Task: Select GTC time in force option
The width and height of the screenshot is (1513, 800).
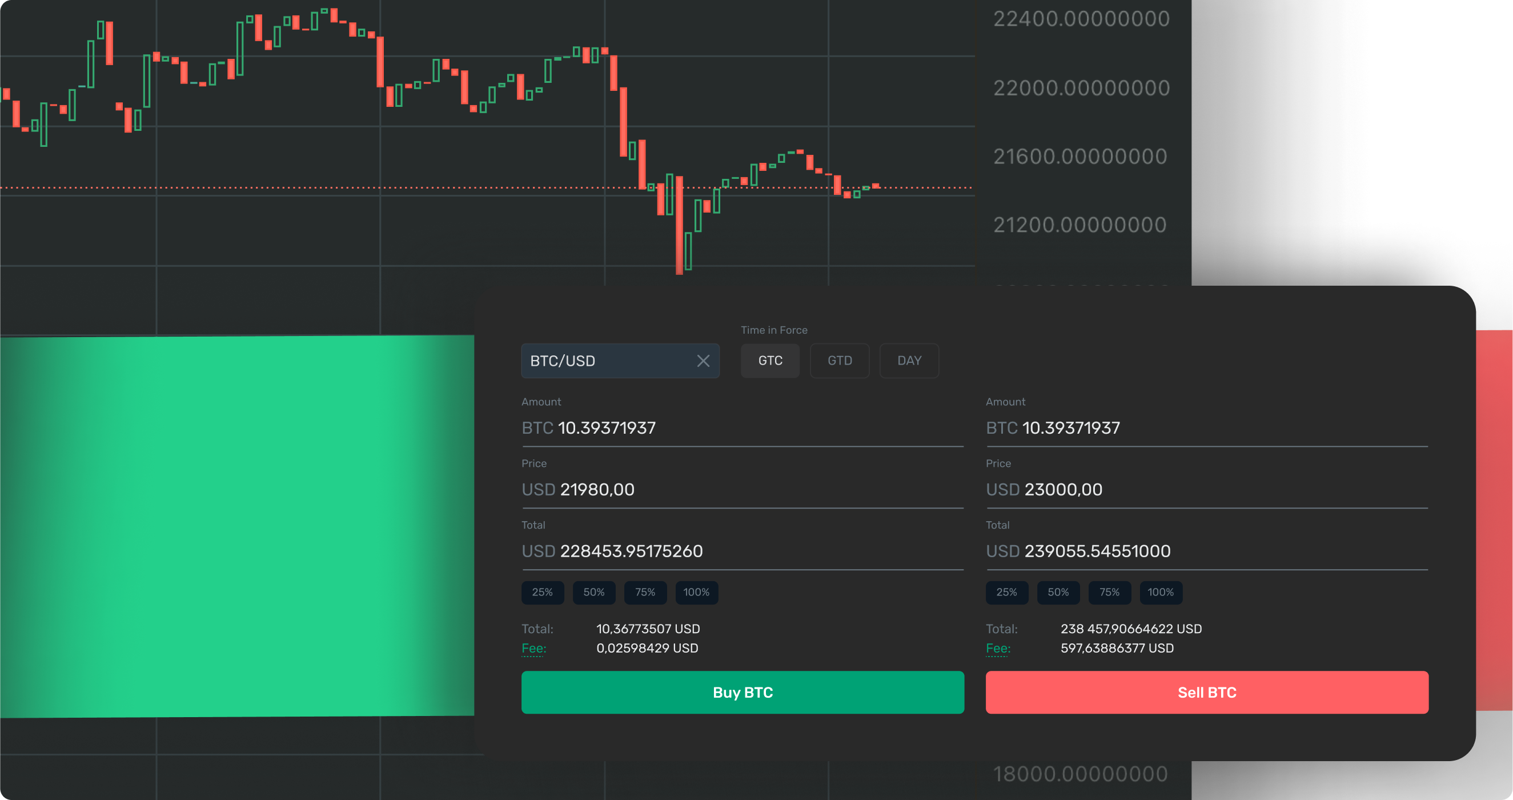Action: [x=770, y=361]
